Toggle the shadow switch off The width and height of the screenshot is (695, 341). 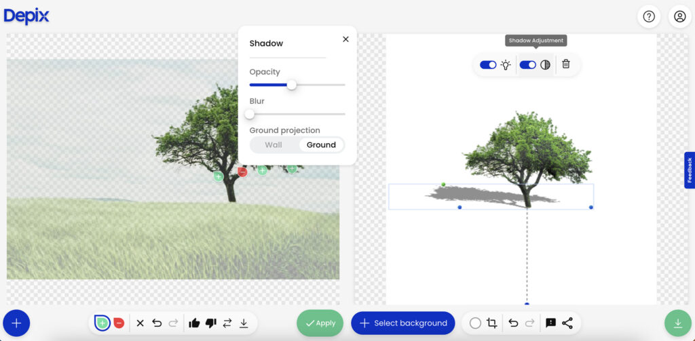tap(527, 65)
